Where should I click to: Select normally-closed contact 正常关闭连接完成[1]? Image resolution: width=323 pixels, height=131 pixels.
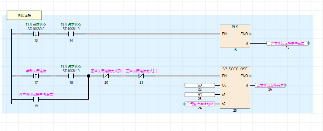click(141, 76)
